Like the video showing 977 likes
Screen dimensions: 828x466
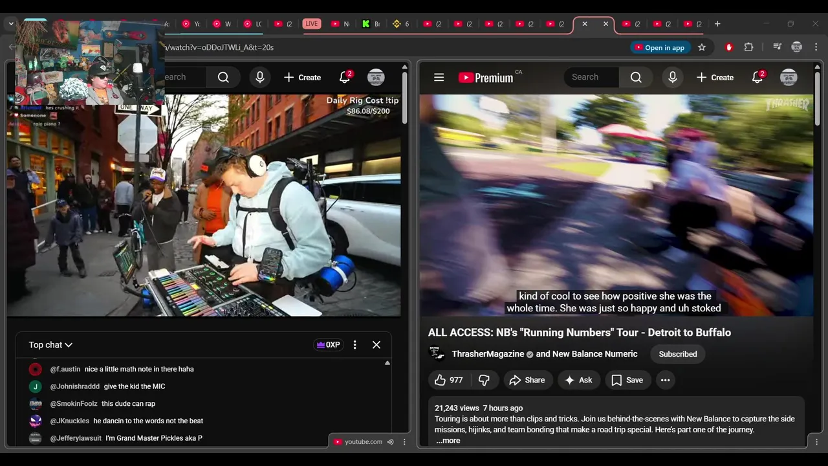[449, 381]
